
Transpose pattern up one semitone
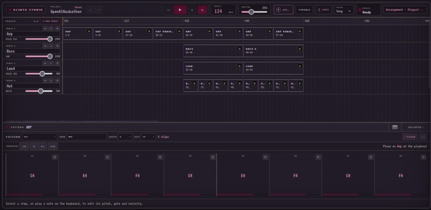(x=43, y=146)
